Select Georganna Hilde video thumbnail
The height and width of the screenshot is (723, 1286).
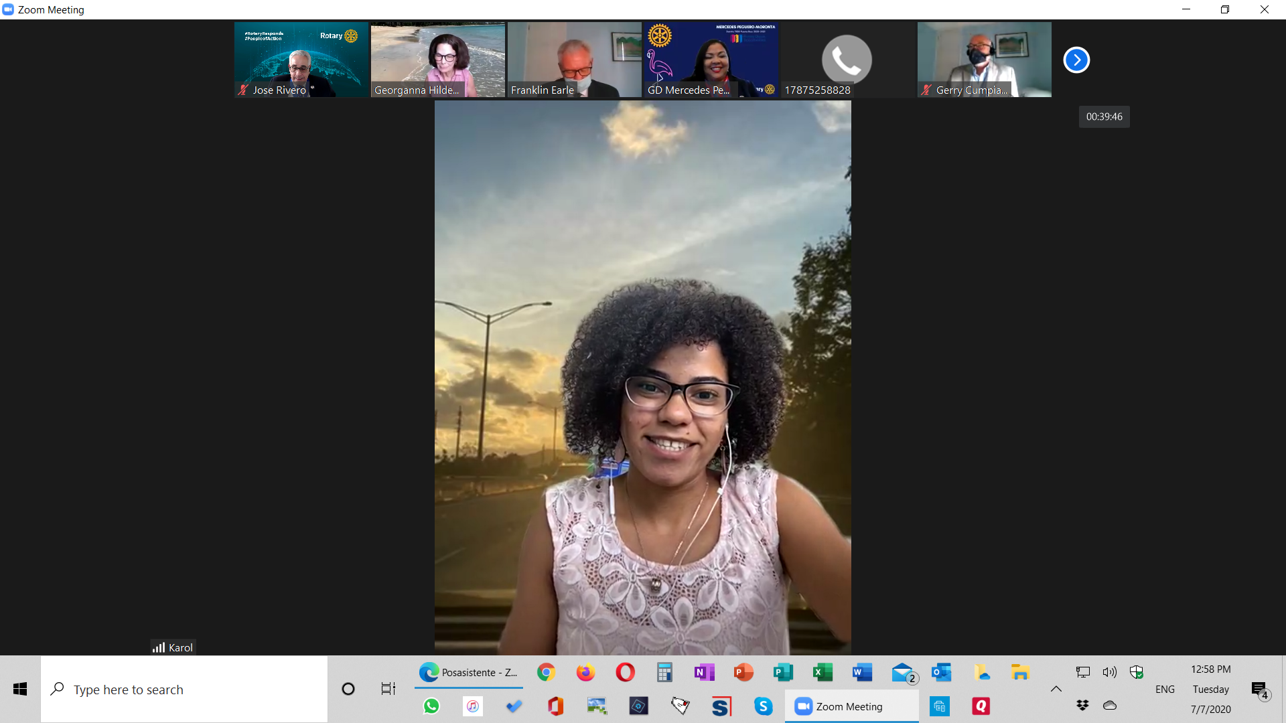tap(438, 60)
